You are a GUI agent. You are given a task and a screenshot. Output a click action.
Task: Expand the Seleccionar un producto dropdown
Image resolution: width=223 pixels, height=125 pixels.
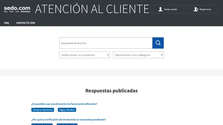point(85,55)
